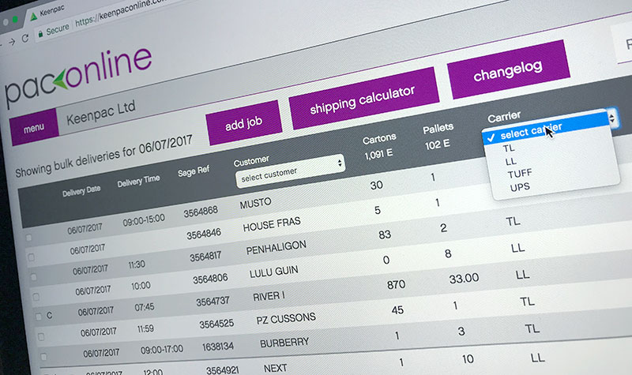Viewport: 632px width, 375px height.
Task: Click delivery time 10:00
Action: tap(141, 286)
